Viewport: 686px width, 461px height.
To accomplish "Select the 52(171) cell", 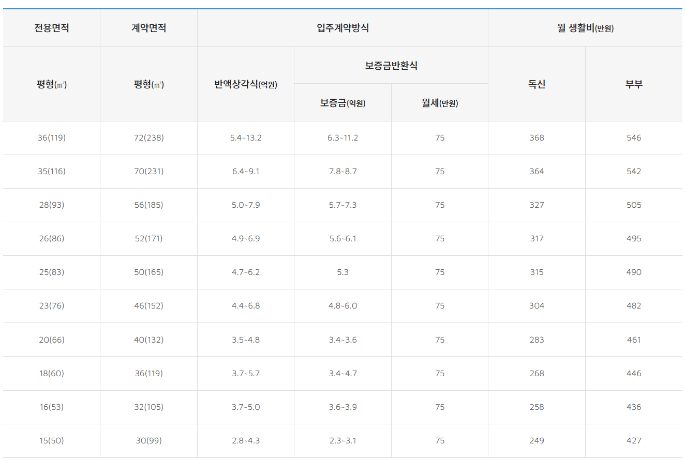I will tap(148, 239).
